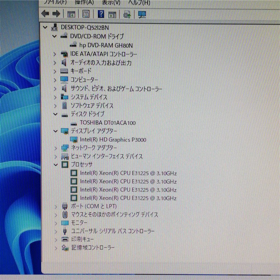Click the 印刷キュー printer icon
This screenshot has width=280, height=280.
point(65,239)
